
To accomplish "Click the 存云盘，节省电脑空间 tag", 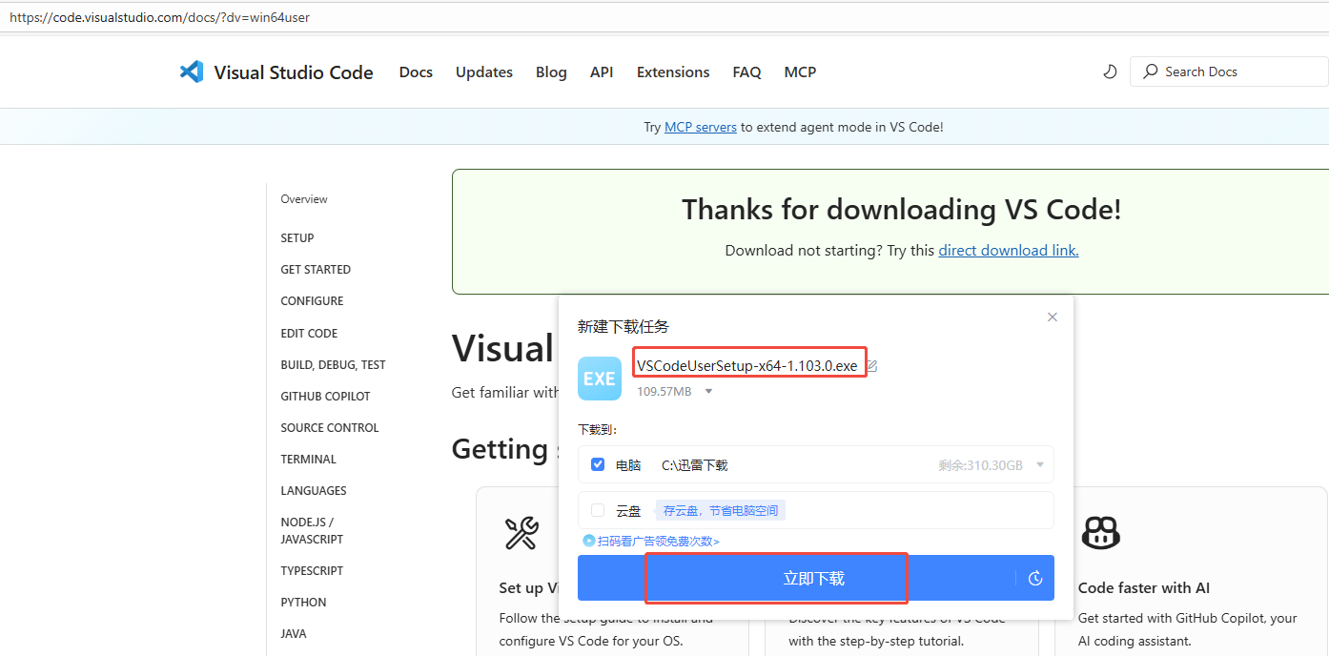I will coord(721,510).
